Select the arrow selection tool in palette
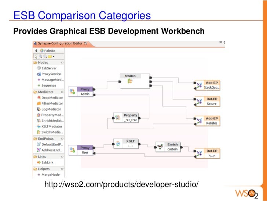 36,57
